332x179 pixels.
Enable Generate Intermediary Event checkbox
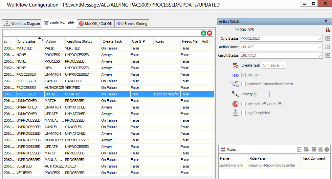[x=243, y=84]
